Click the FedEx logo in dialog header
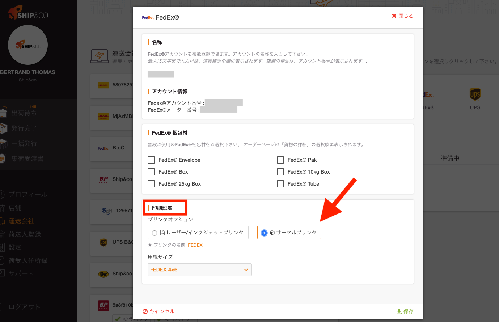 point(148,17)
